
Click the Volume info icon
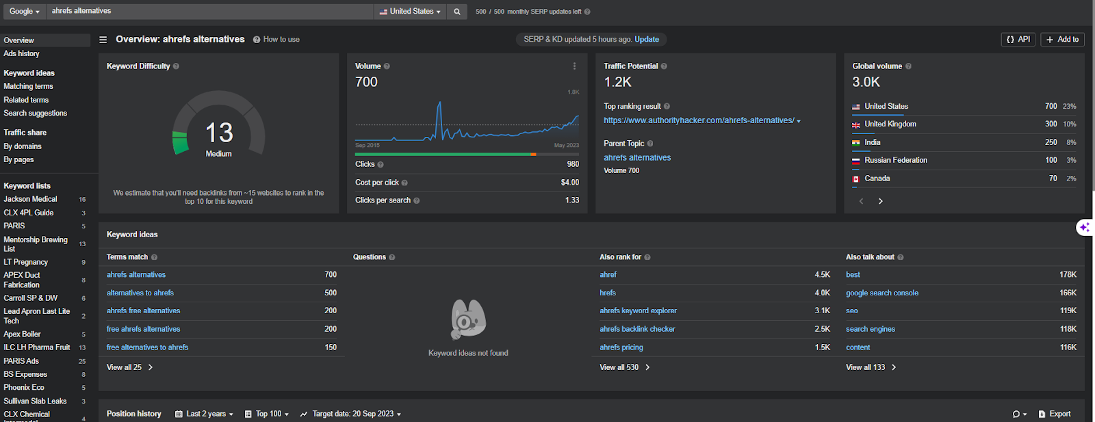(x=387, y=66)
